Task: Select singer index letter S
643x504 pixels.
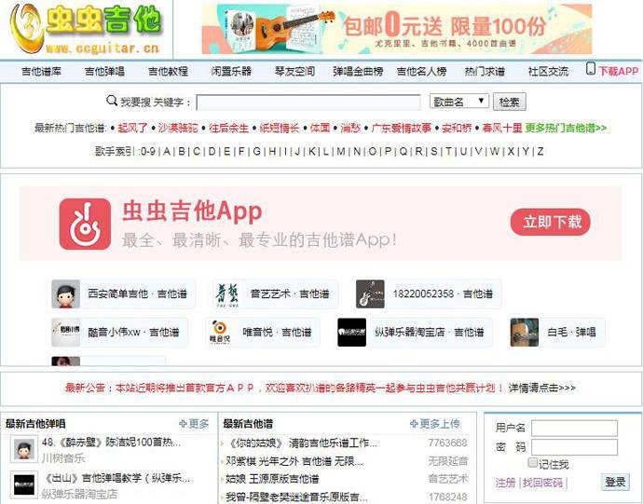Action: 434,151
